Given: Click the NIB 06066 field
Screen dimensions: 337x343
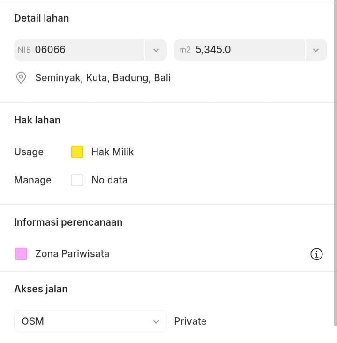Looking at the screenshot, I should click(80, 50).
